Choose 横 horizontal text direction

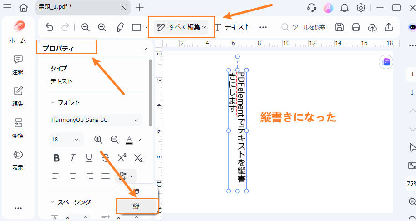(137, 191)
